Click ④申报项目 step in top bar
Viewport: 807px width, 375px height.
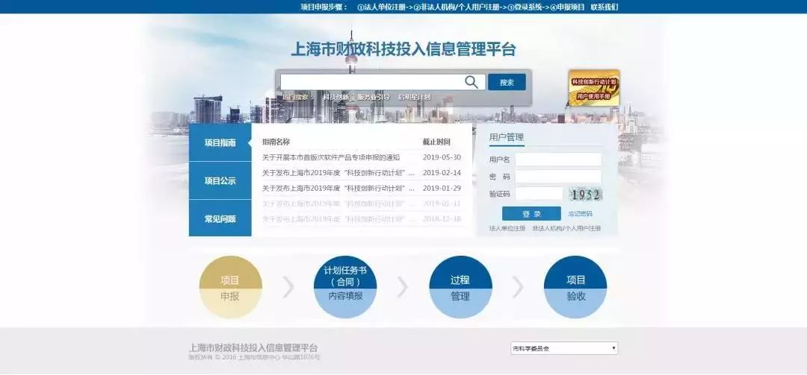(x=567, y=7)
